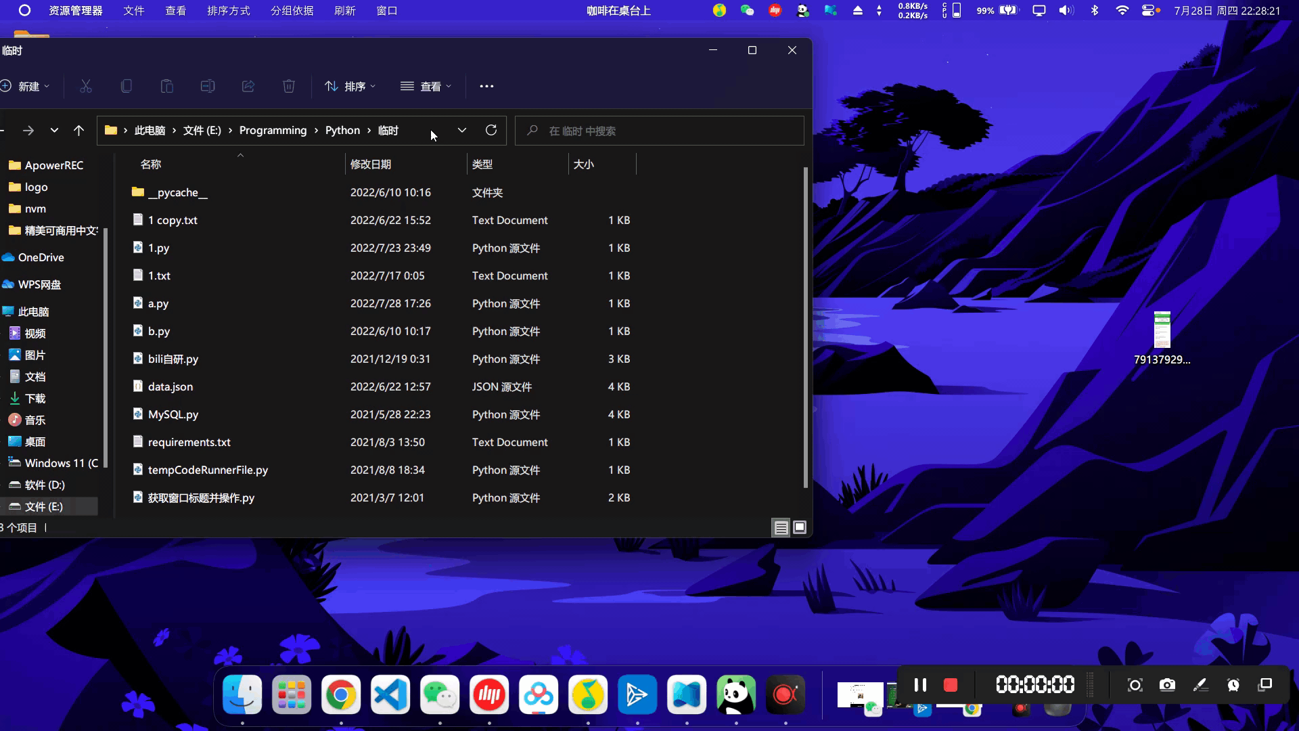The image size is (1299, 731).
Task: Click Programming in the breadcrumb path
Action: (273, 131)
